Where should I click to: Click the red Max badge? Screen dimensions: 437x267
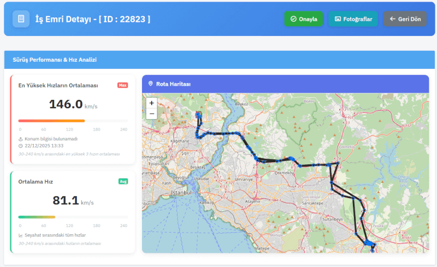point(122,85)
